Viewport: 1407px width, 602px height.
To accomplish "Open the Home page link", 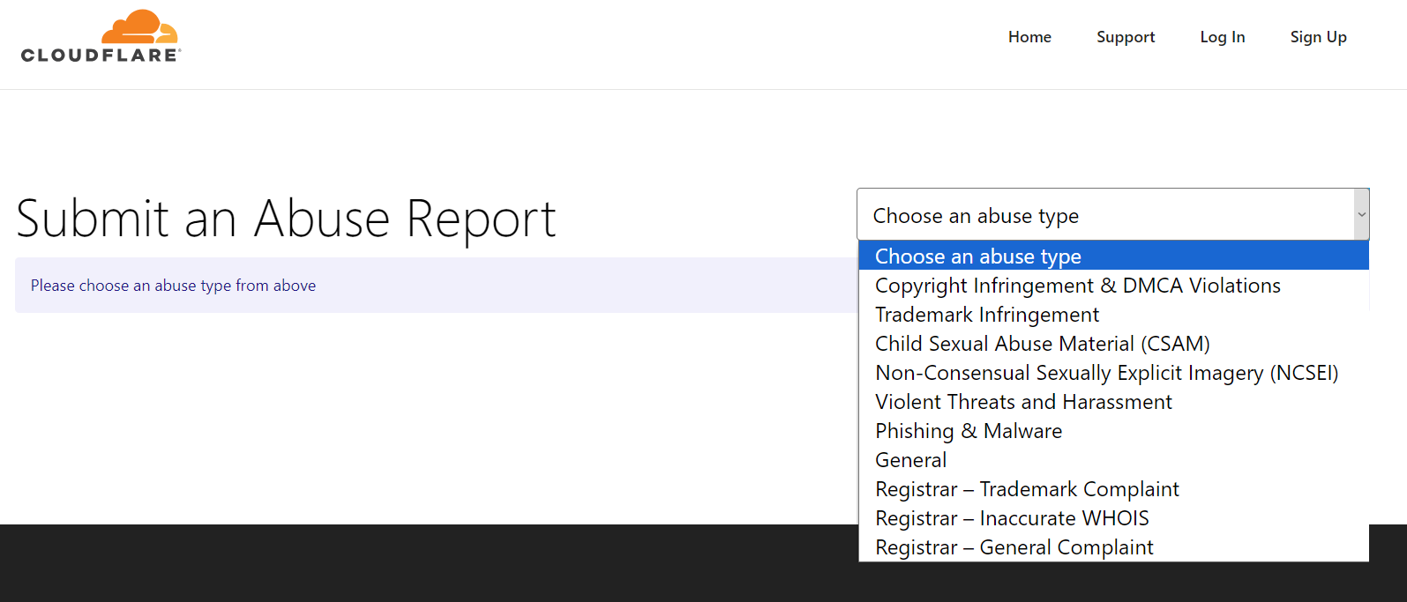I will [1029, 37].
